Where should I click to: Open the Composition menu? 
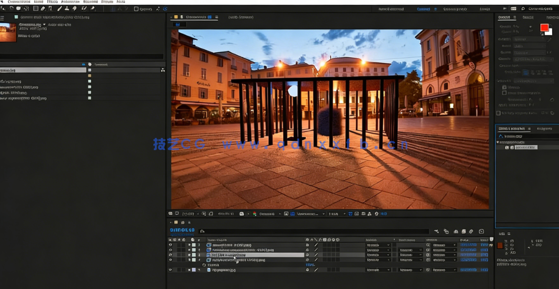20,2
